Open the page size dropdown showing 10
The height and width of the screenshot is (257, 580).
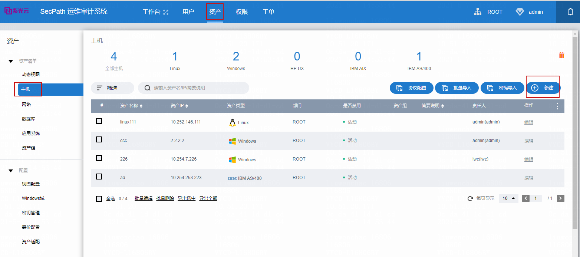[508, 198]
